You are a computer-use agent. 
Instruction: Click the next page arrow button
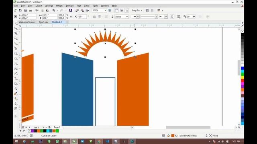pyautogui.click(x=43, y=127)
